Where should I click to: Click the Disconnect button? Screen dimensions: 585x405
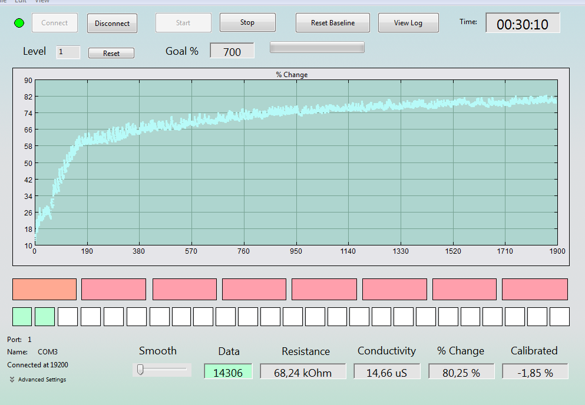point(113,23)
